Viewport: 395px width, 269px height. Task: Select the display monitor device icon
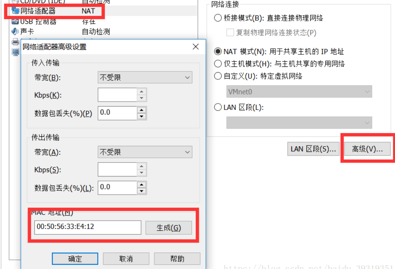(x=16, y=52)
